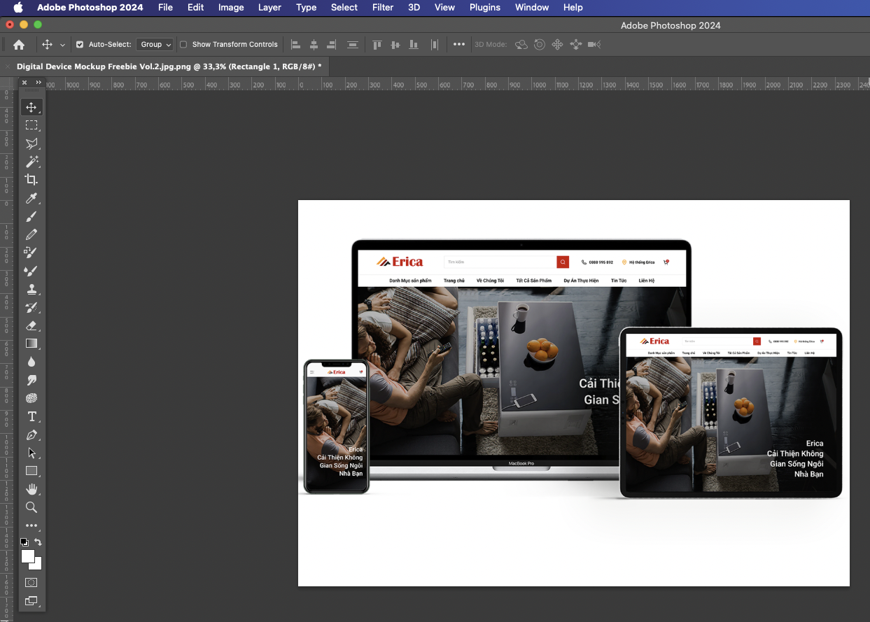Open the Move tool preset picker arrow
Viewport: 870px width, 622px height.
tap(64, 44)
